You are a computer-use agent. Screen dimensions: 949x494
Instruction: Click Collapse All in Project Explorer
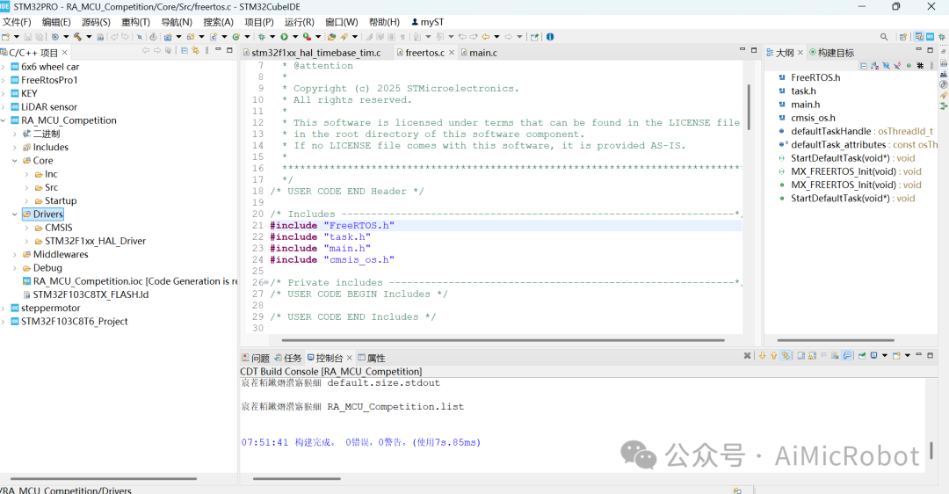[185, 50]
